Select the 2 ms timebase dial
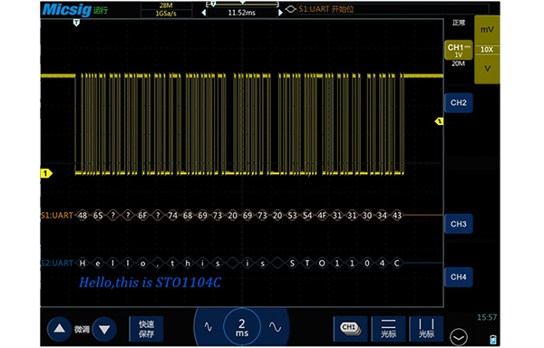This screenshot has height=348, width=544. click(x=242, y=327)
